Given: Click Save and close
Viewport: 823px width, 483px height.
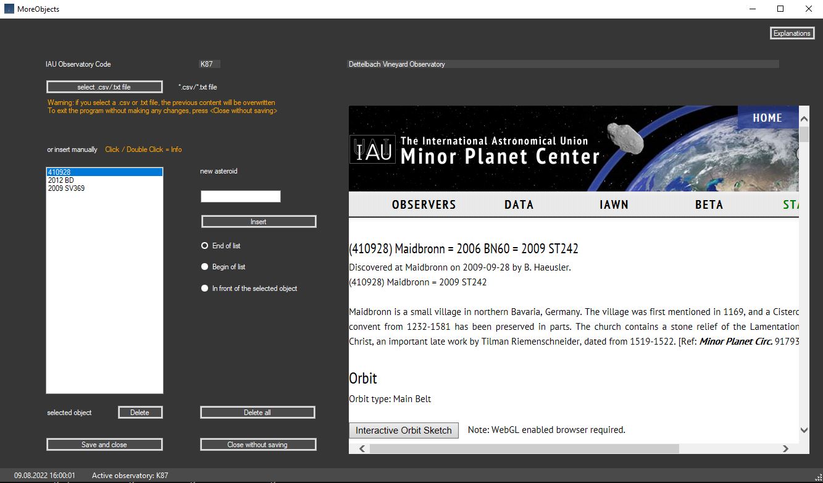Looking at the screenshot, I should coord(104,445).
